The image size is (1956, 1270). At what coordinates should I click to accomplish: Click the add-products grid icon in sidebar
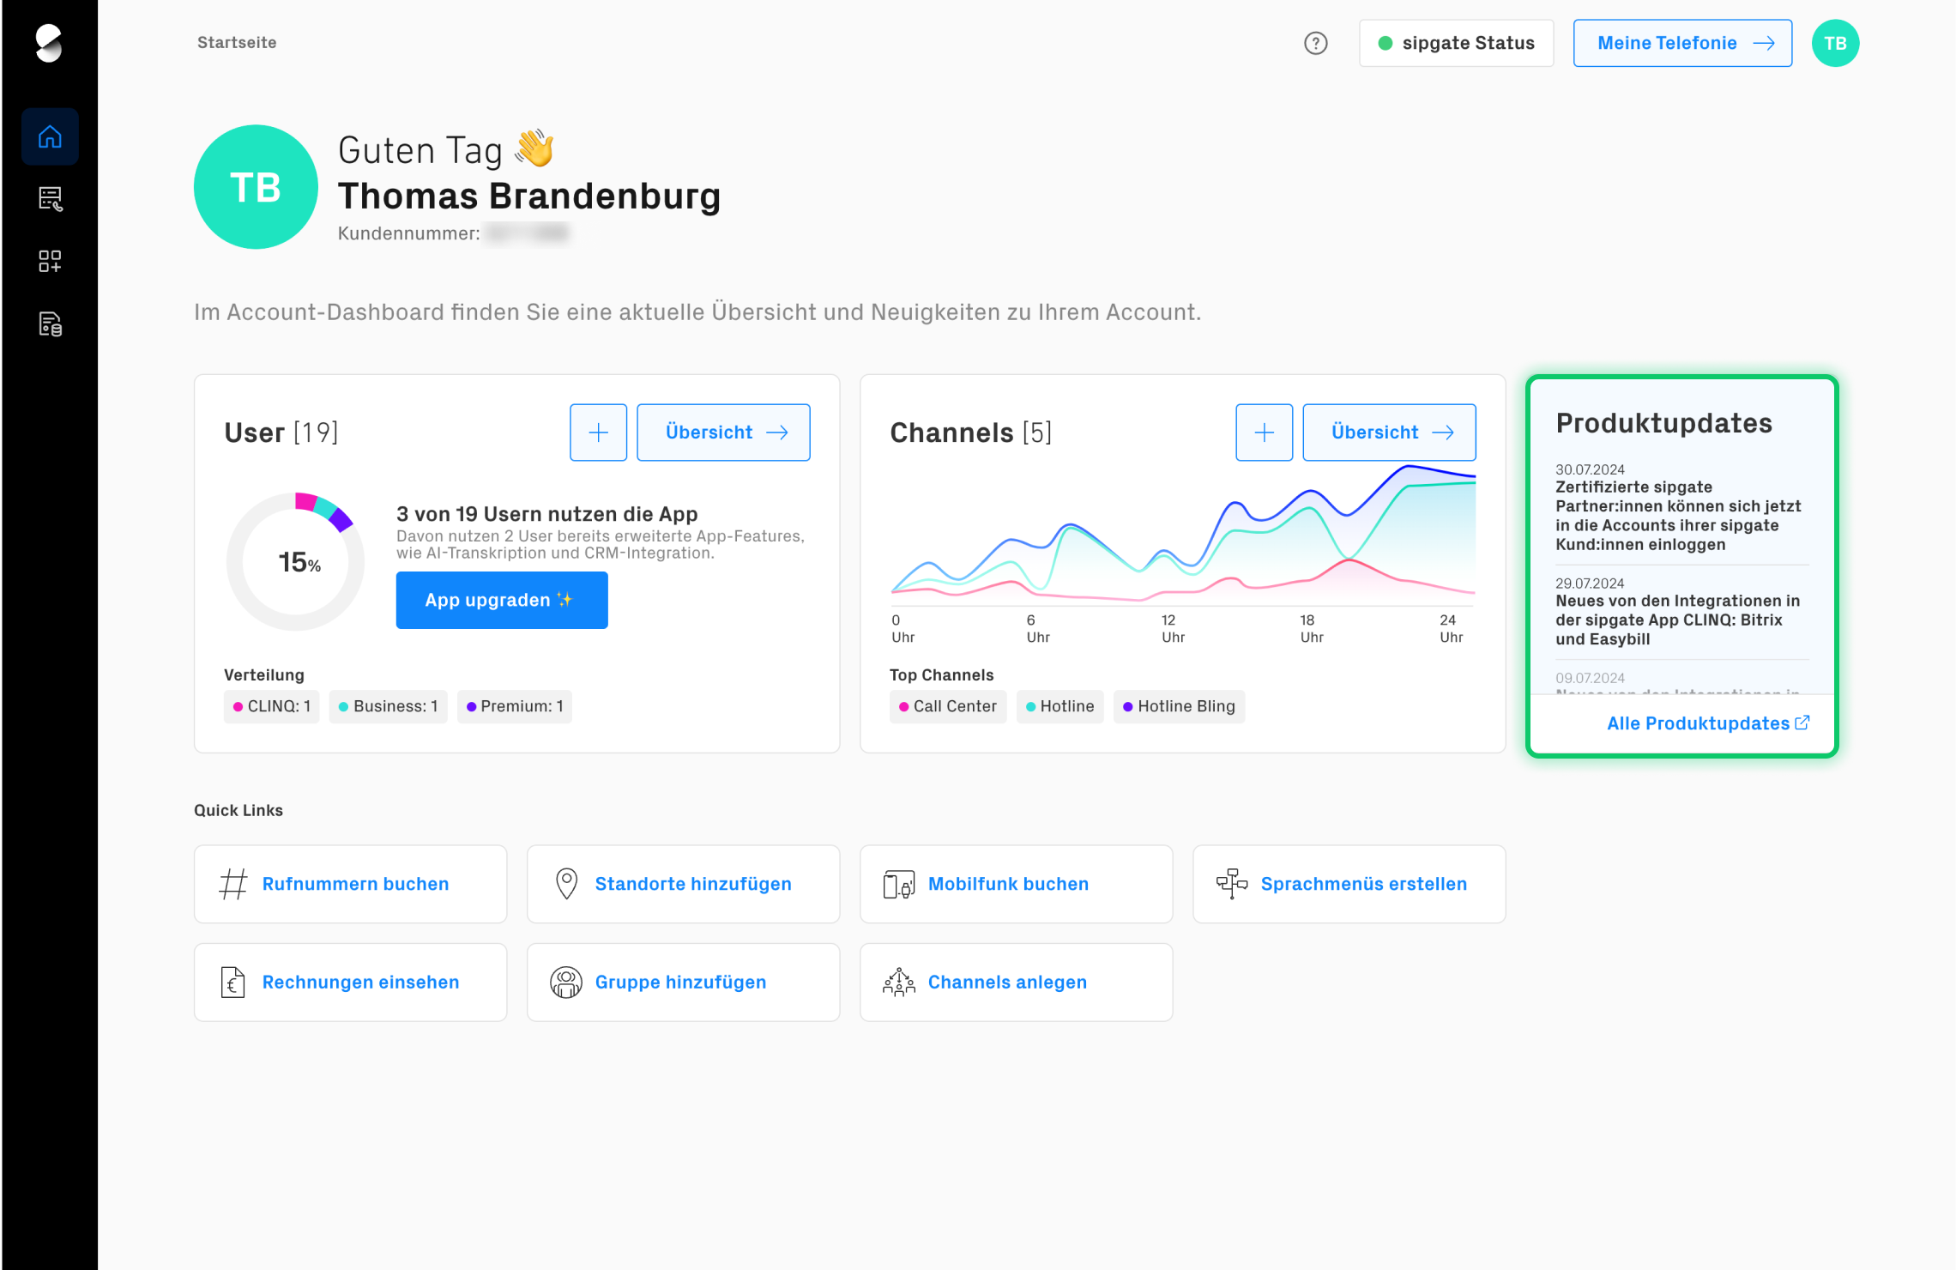(x=49, y=262)
